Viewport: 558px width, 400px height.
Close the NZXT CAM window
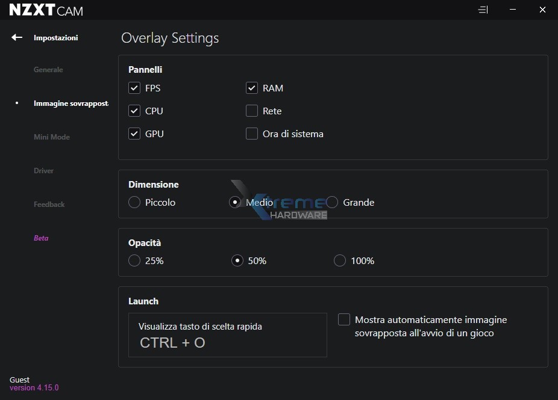pos(542,10)
